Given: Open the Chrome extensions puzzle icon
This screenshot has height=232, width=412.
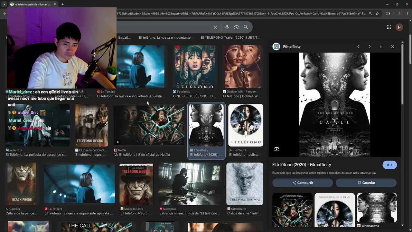Looking at the screenshot, I should pyautogui.click(x=388, y=14).
